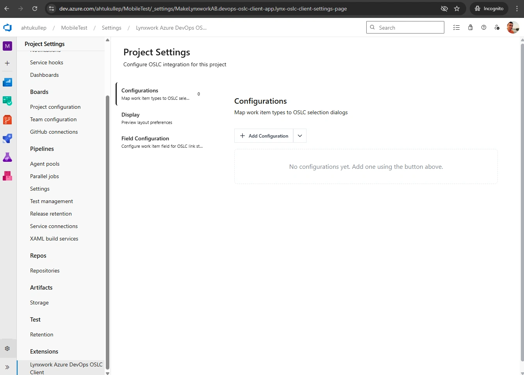Image resolution: width=524 pixels, height=375 pixels.
Task: Open the Boards hub icon in the sidebar
Action: click(7, 82)
